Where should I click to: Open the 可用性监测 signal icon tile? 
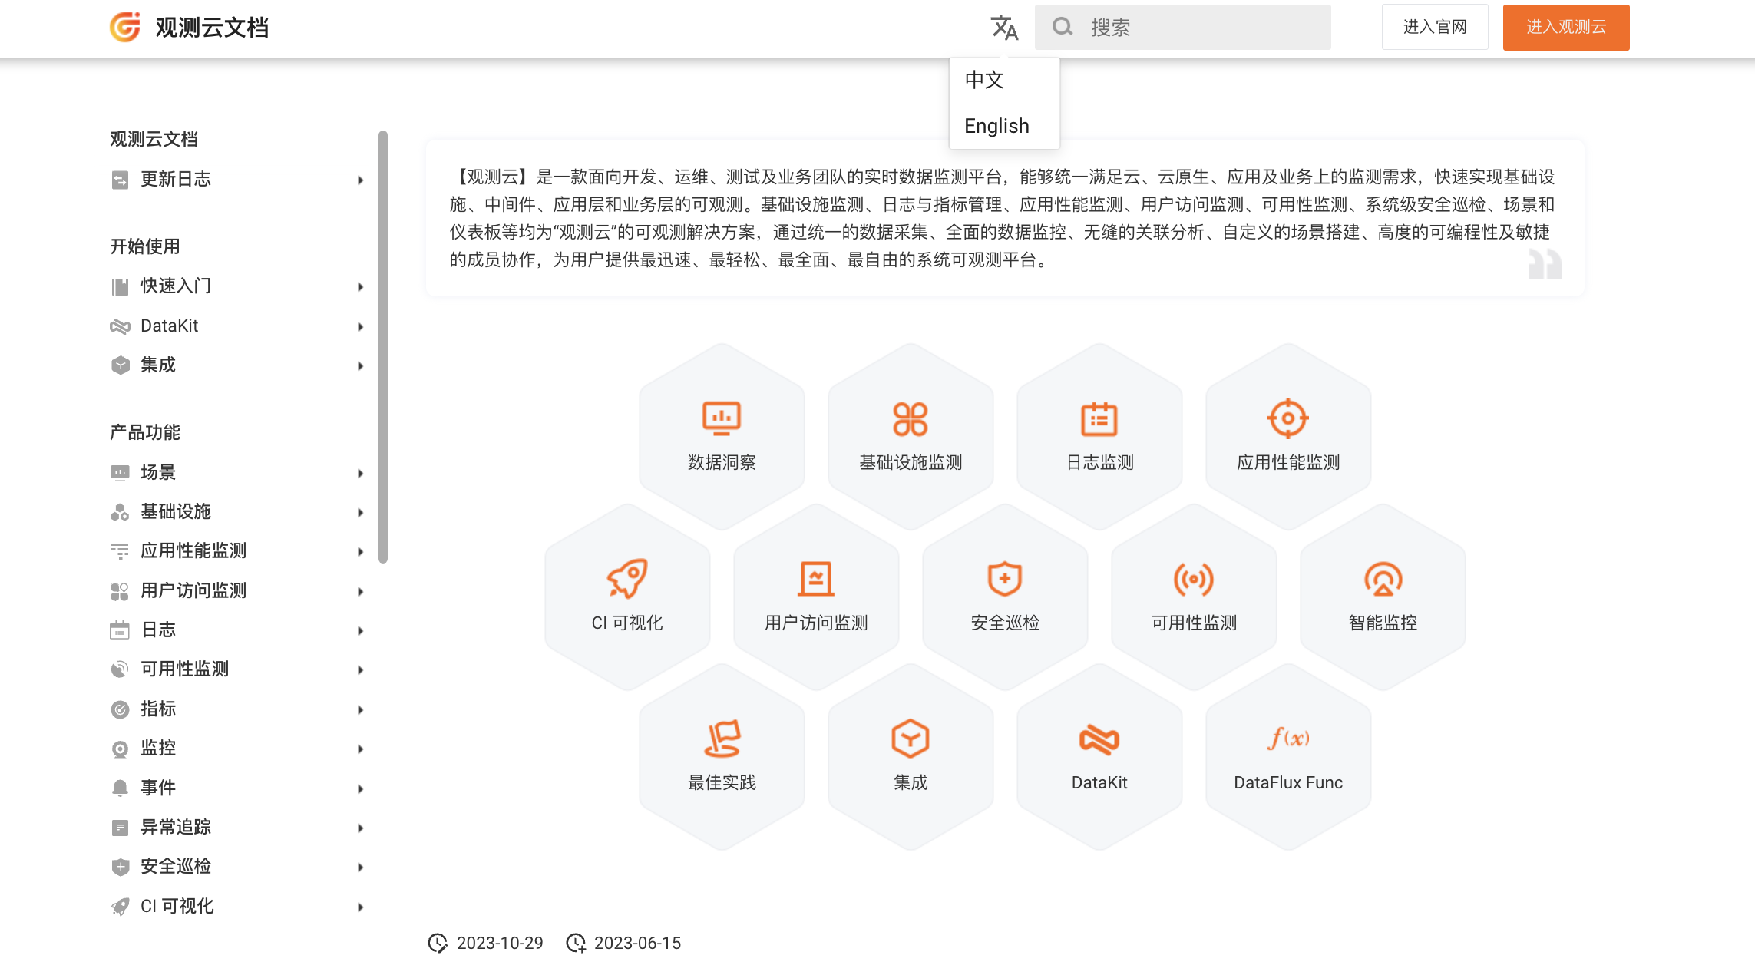click(x=1194, y=579)
